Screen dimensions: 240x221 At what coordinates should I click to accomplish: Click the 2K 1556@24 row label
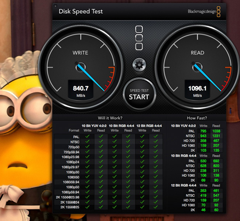(70, 202)
